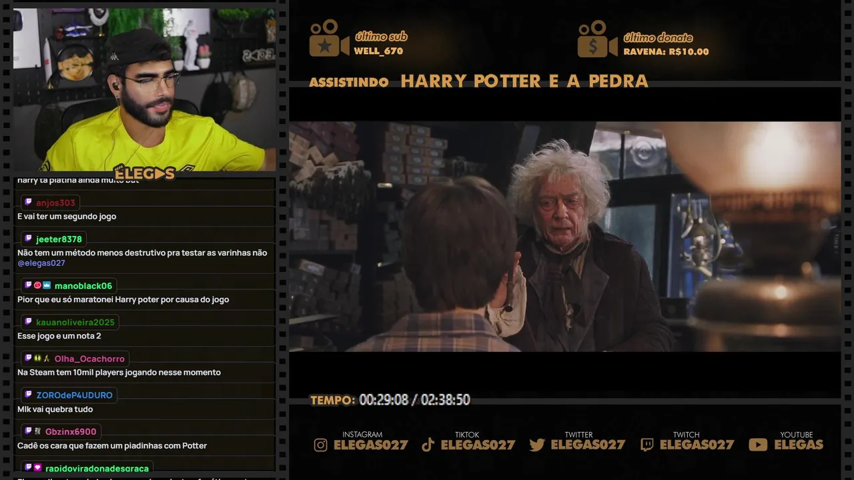Select username rapidoviradonadesgraca in chat
The image size is (854, 480).
click(x=97, y=469)
